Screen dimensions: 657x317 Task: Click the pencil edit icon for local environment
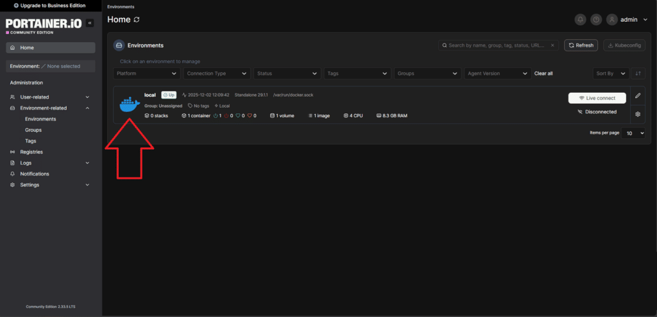tap(638, 95)
